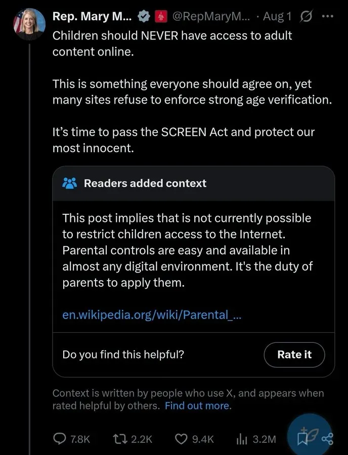Open the three-dot more options menu
The width and height of the screenshot is (348, 455).
(328, 16)
